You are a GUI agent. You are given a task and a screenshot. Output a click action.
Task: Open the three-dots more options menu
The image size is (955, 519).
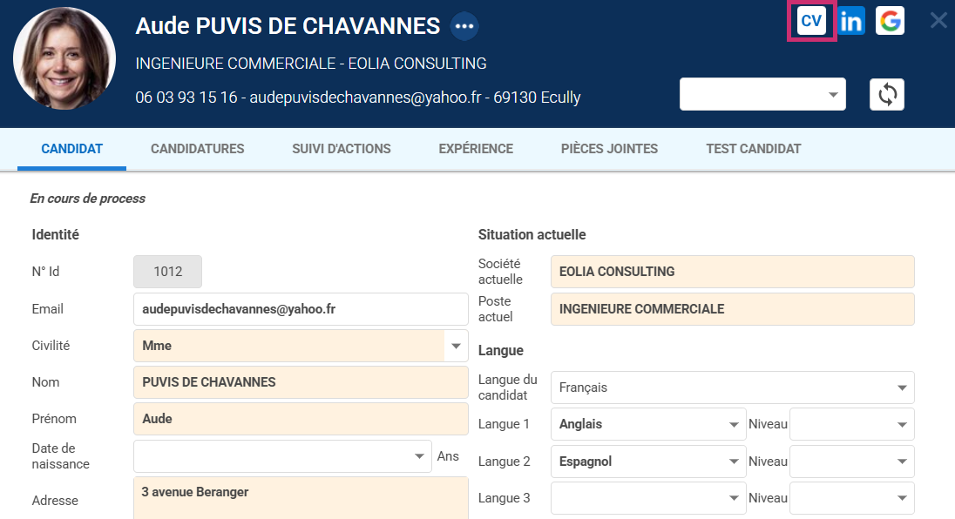tap(464, 26)
